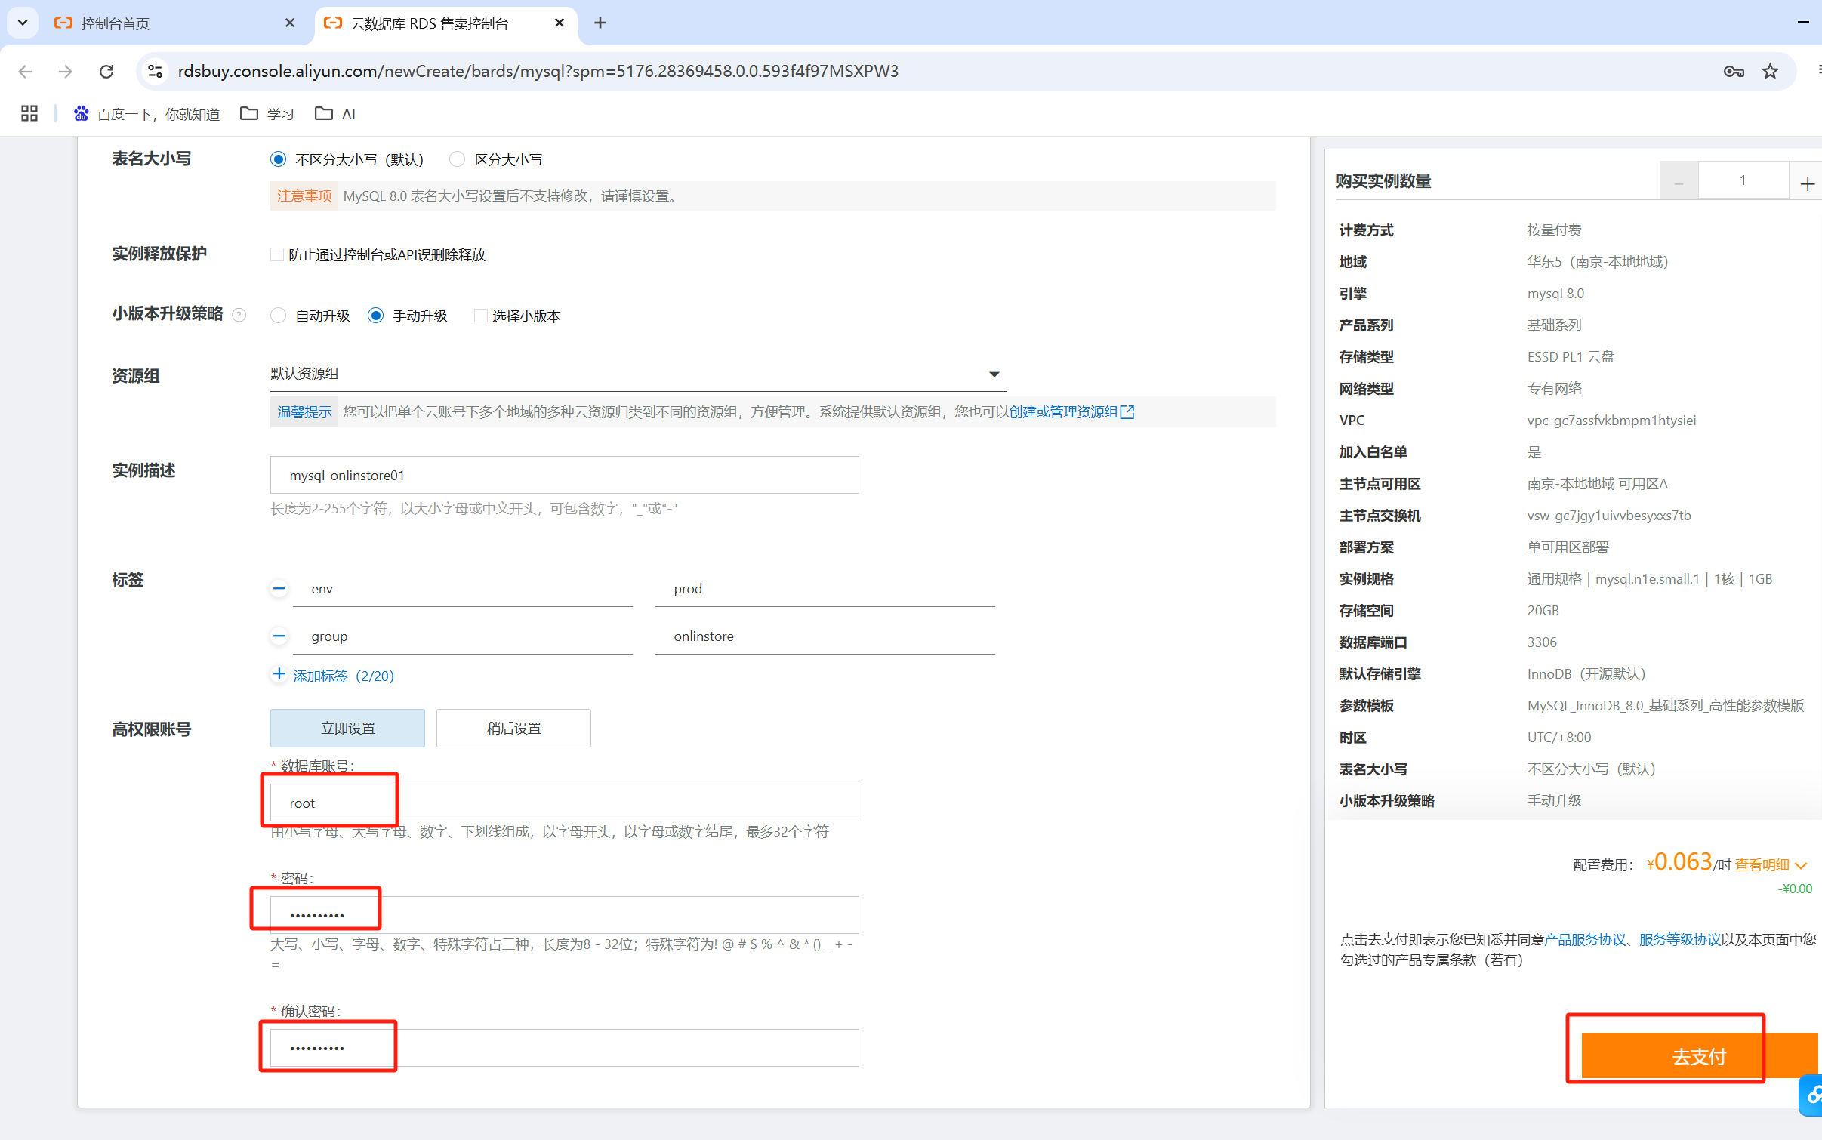Select 立即设置 for 高权限账号

click(x=347, y=728)
